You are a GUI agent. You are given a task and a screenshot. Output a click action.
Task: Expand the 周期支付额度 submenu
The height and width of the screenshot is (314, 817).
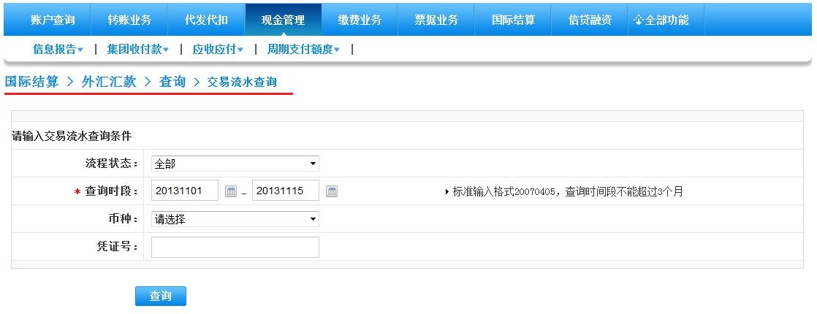[x=303, y=50]
